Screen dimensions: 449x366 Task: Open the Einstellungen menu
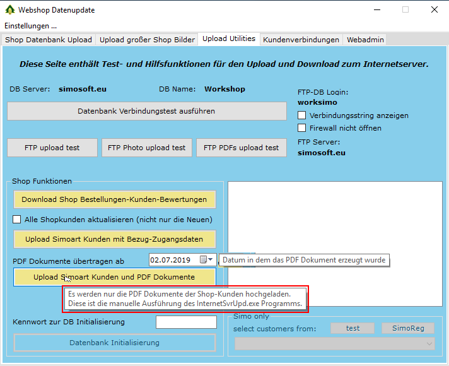(30, 26)
